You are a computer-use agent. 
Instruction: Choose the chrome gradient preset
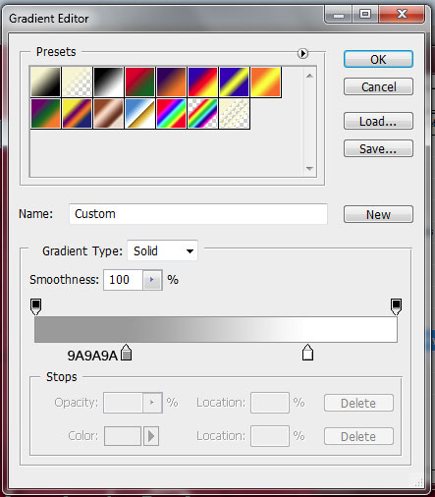139,113
